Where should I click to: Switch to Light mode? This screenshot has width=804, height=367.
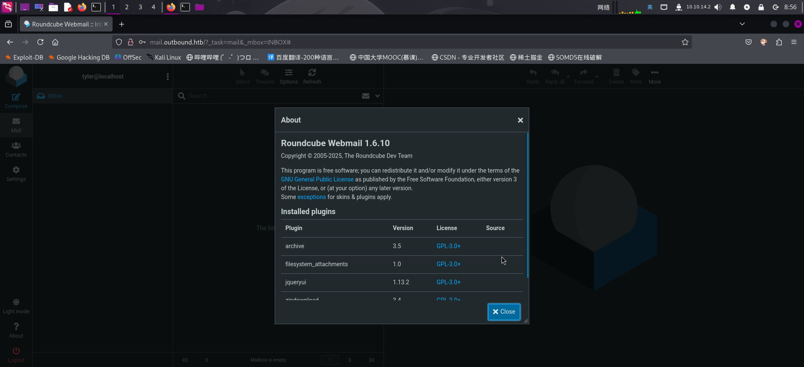pyautogui.click(x=16, y=306)
